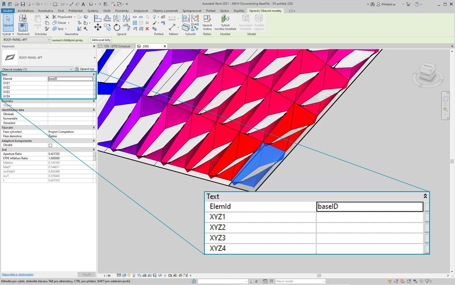Click the Upravit typ button

pos(85,69)
